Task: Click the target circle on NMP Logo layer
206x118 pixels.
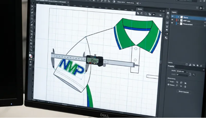Action: click(x=205, y=22)
